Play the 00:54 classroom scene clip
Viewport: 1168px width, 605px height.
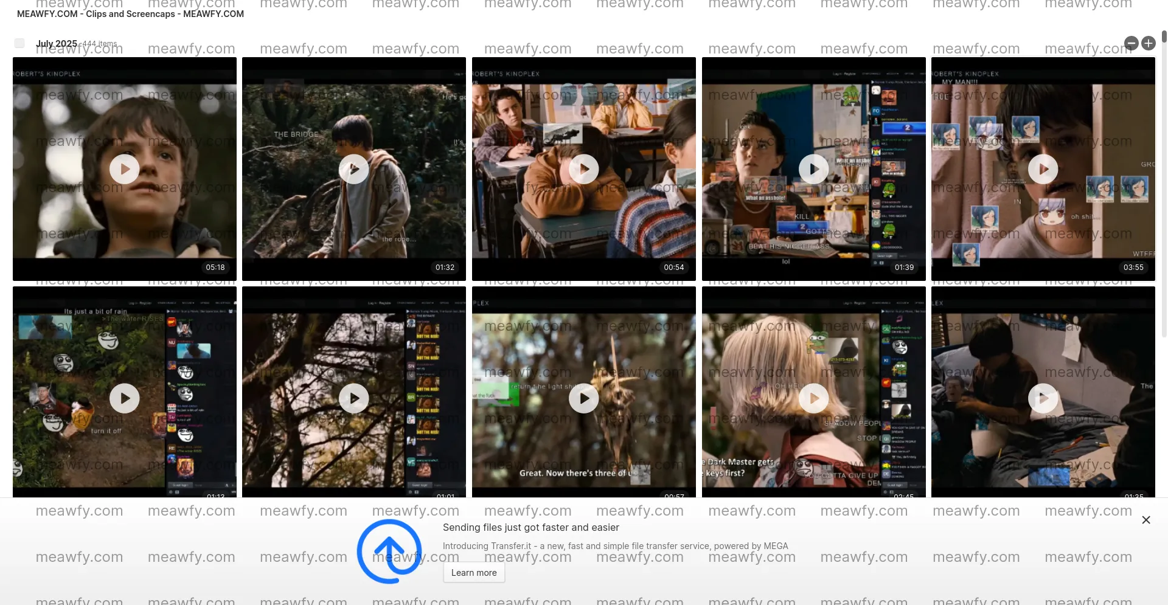click(583, 169)
